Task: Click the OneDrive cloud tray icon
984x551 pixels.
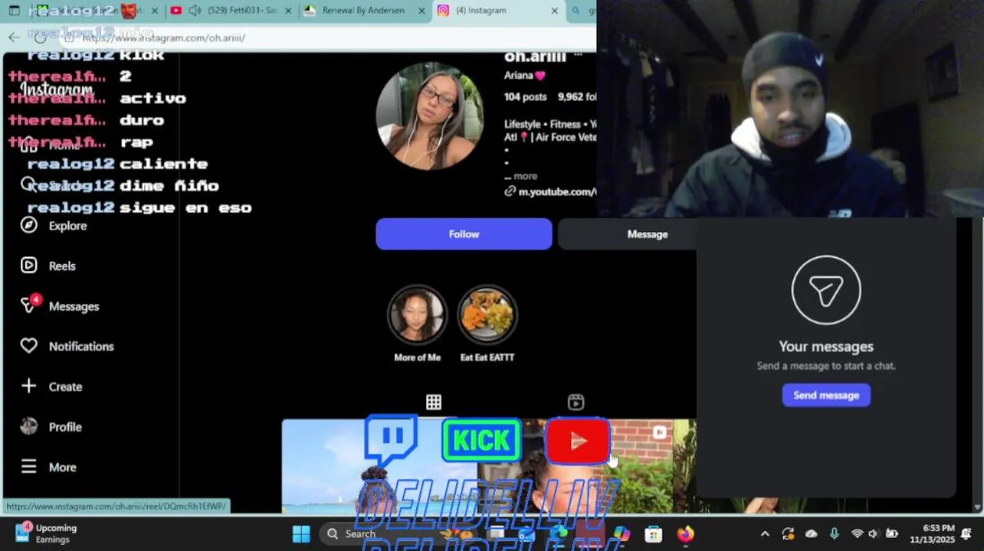Action: [x=811, y=533]
